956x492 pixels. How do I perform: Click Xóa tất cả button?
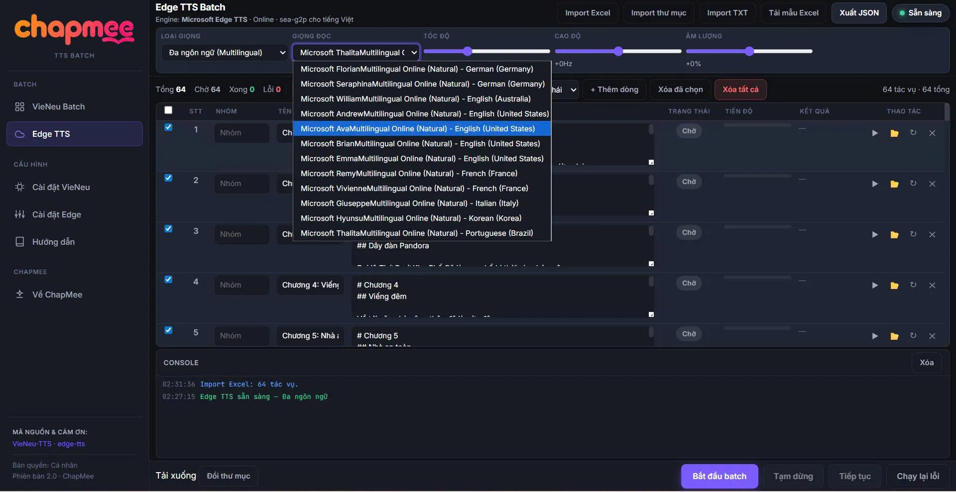(740, 90)
